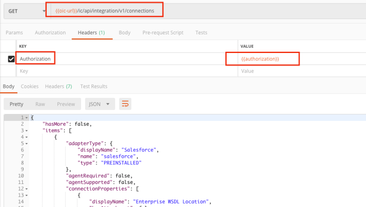Open the Params tab

[14, 33]
